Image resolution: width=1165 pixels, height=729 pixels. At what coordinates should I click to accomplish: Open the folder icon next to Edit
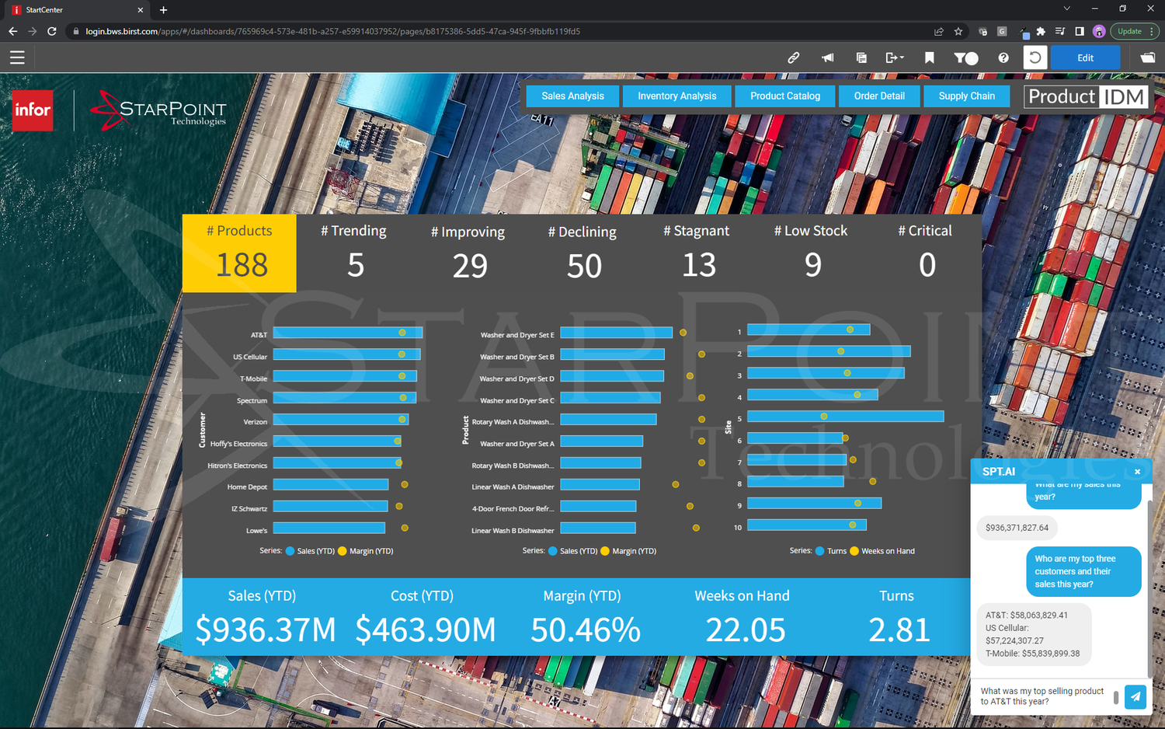(x=1147, y=58)
